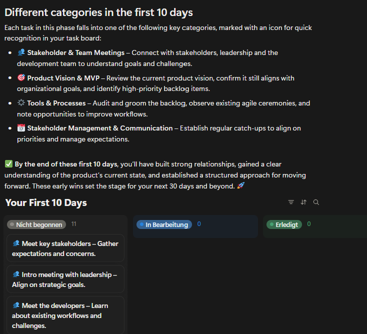The width and height of the screenshot is (367, 334).
Task: Open the board filter icon
Action: tap(291, 202)
